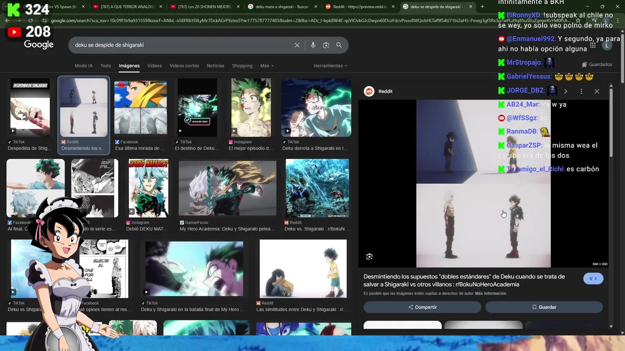
Task: Go to next image in preview panel
Action: pyautogui.click(x=565, y=91)
